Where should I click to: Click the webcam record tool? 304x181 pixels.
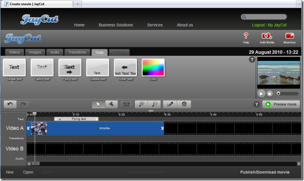[x=184, y=105]
